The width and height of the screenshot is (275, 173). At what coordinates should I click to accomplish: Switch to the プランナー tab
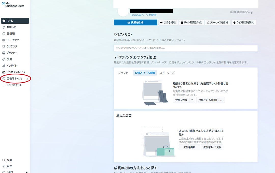click(124, 73)
